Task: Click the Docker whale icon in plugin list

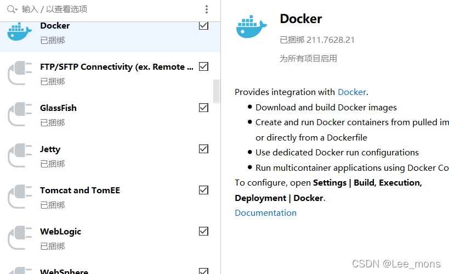Action: (x=20, y=32)
